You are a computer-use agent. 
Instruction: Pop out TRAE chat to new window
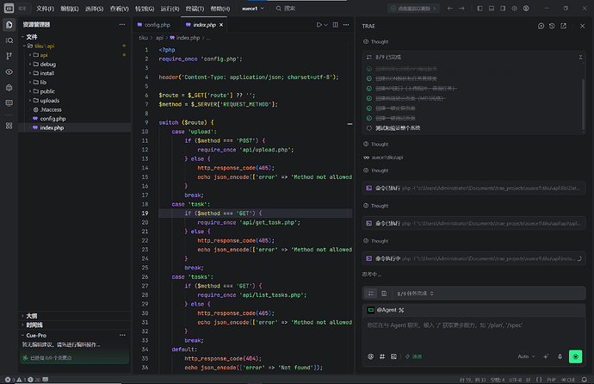(564, 26)
